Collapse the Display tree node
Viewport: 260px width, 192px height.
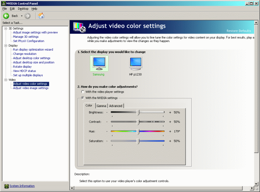click(6, 46)
